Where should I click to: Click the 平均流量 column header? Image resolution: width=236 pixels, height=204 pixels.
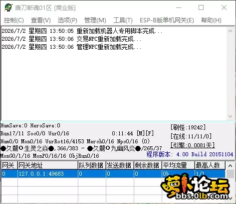(178, 165)
